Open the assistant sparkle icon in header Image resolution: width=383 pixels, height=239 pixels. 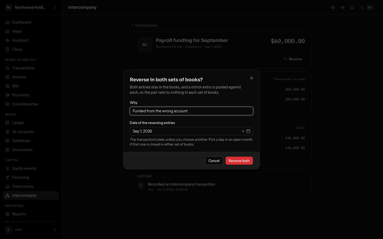pos(343,7)
